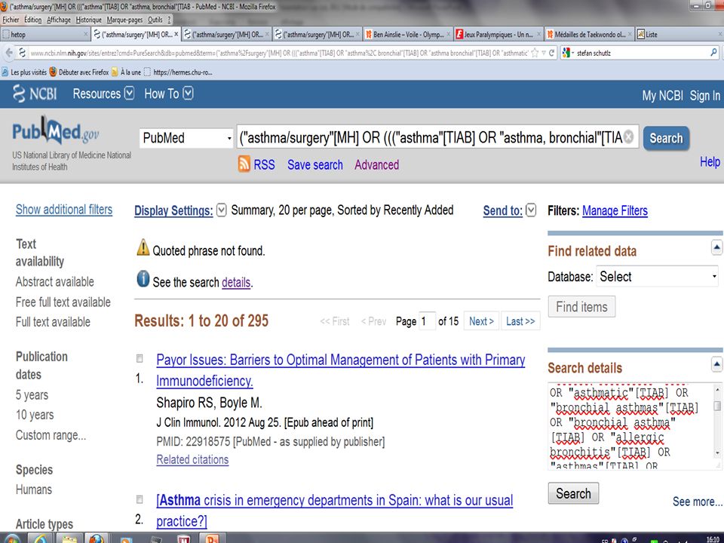
Task: Open the Historique menu
Action: 89,20
